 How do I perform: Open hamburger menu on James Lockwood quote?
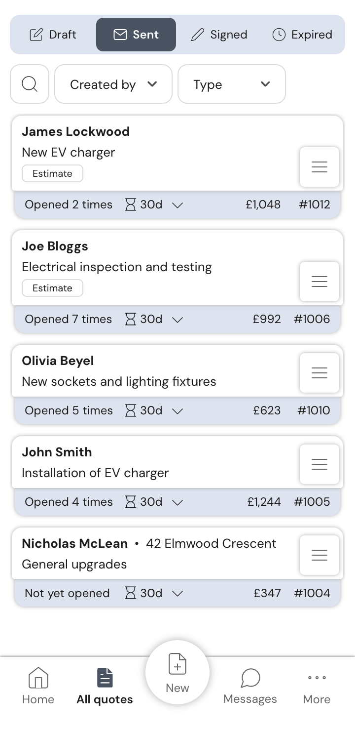(319, 167)
